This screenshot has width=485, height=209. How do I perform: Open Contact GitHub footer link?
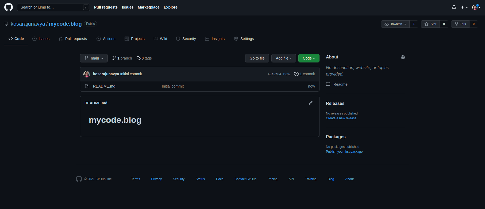pos(245,179)
